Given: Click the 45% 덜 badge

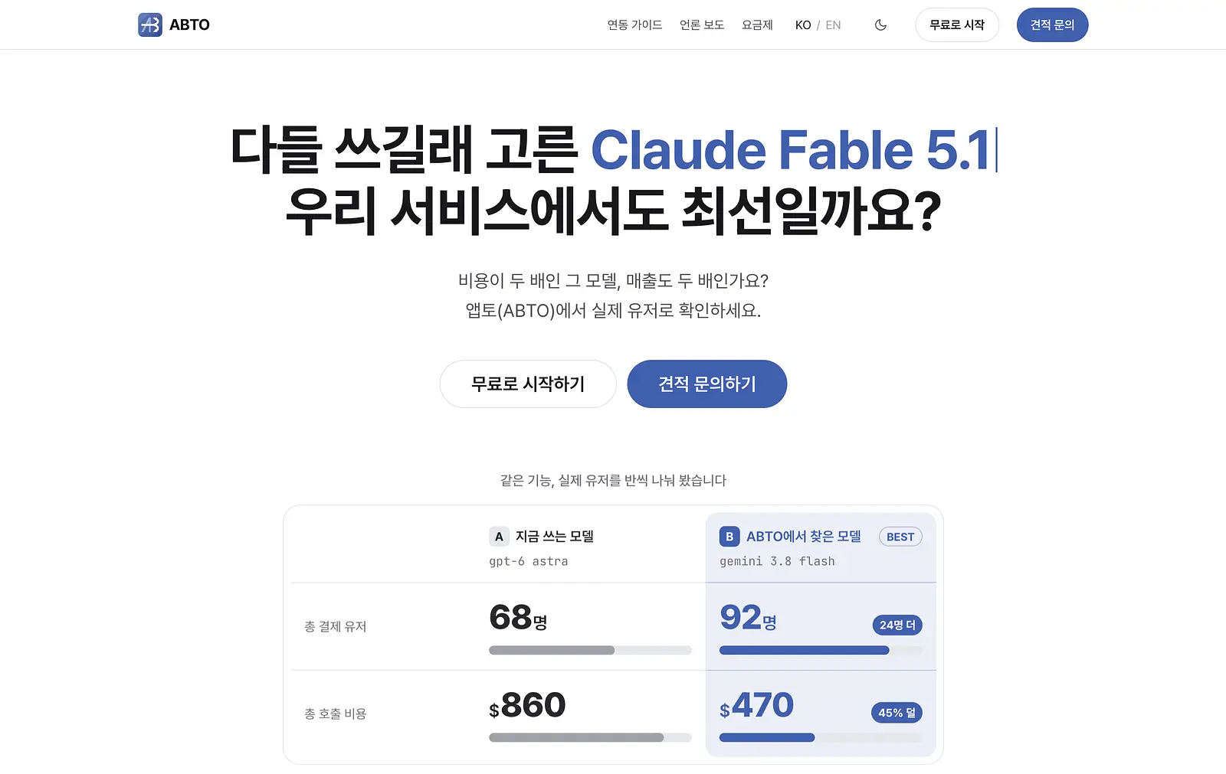Looking at the screenshot, I should [897, 713].
